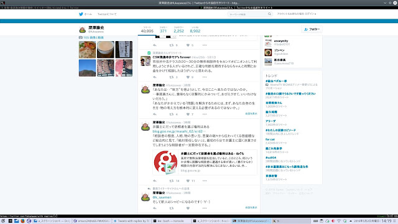Screen dimensions: 398x224
Task: Open the followers tab showing 2,252
Action: [x=178, y=30]
